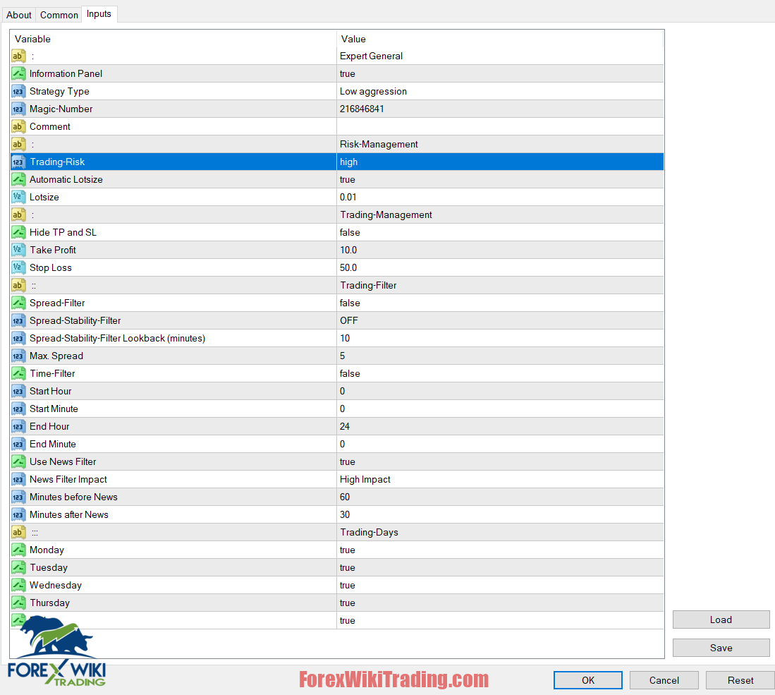Click the Reset button
The image size is (775, 695).
[740, 680]
